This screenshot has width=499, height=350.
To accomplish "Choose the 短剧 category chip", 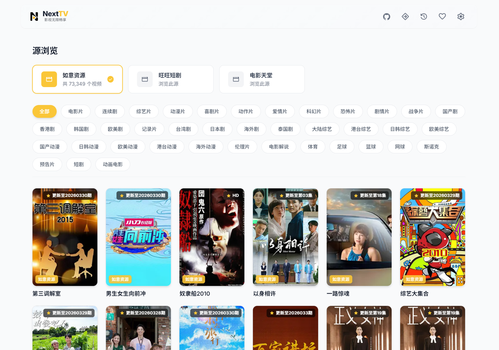I will (79, 164).
